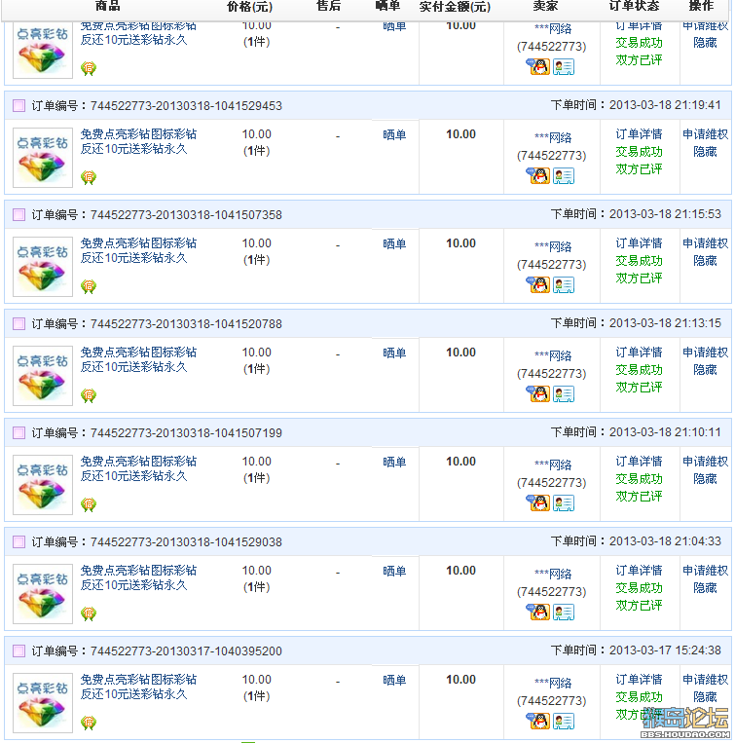Open seller profile card icon in 15:24:38 order
The width and height of the screenshot is (735, 743).
pyautogui.click(x=564, y=721)
